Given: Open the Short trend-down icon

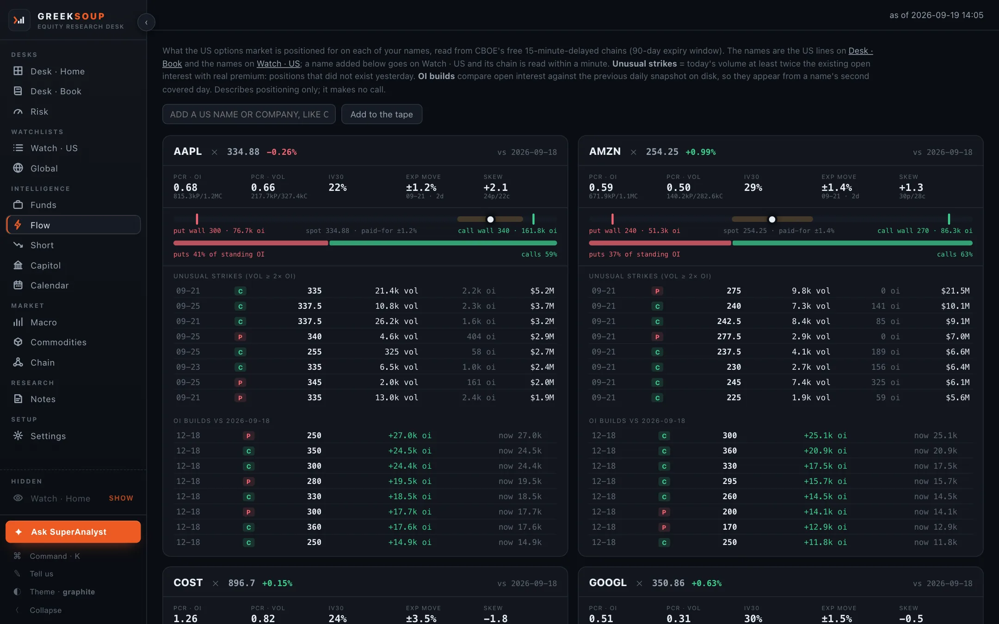Looking at the screenshot, I should coord(18,245).
